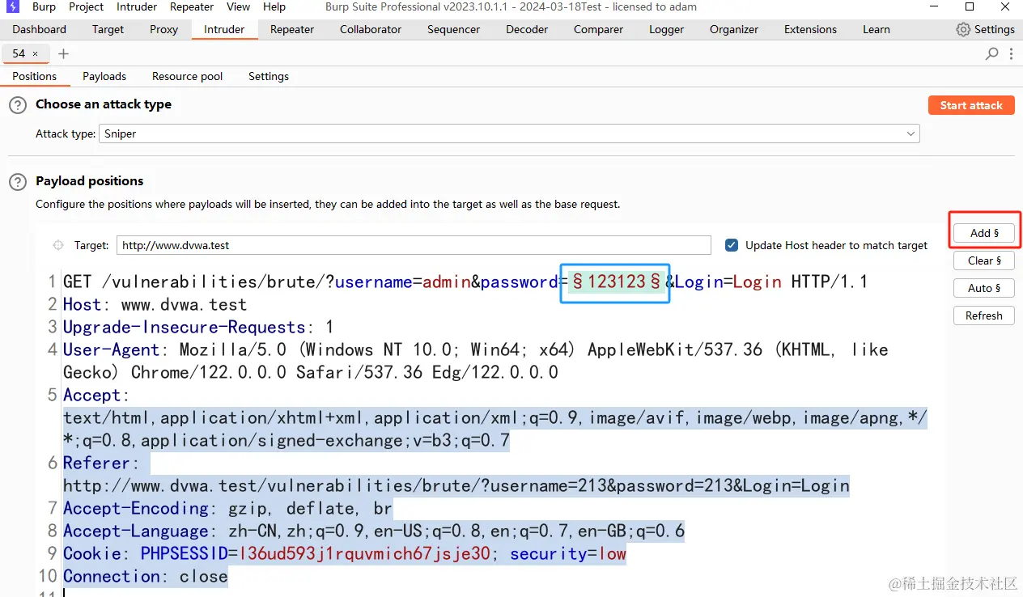Click the Burp Suite lightning logo icon

[12, 7]
